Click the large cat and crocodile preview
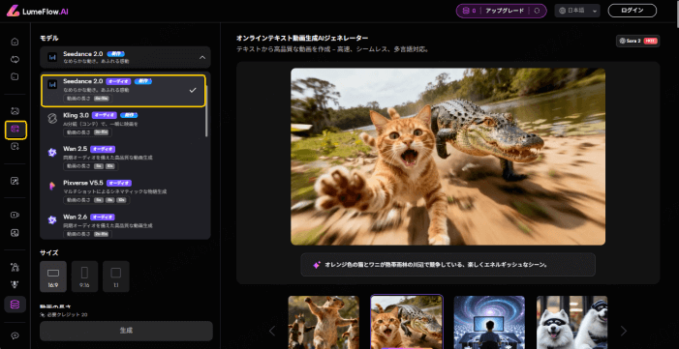The width and height of the screenshot is (679, 349). pyautogui.click(x=448, y=157)
